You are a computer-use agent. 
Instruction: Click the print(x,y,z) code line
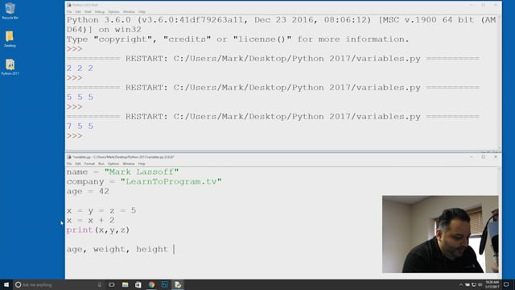coord(98,230)
